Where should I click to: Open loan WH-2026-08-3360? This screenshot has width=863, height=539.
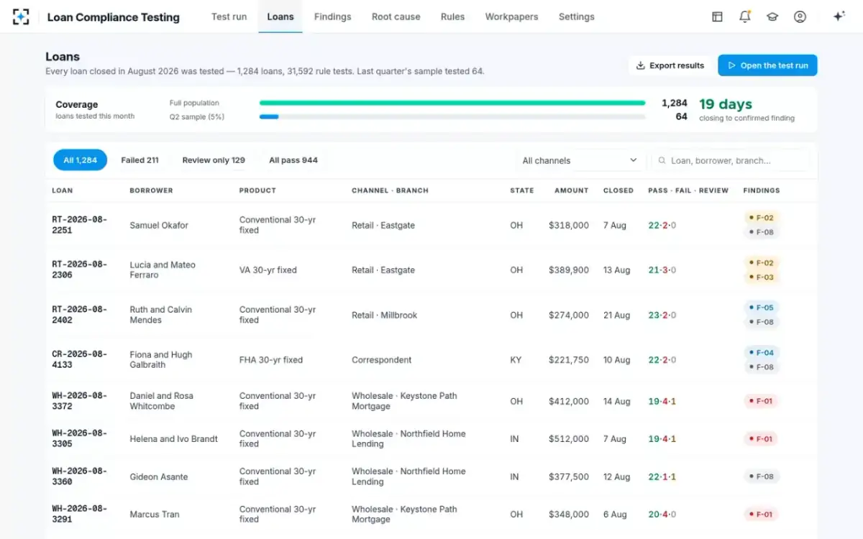coord(79,476)
